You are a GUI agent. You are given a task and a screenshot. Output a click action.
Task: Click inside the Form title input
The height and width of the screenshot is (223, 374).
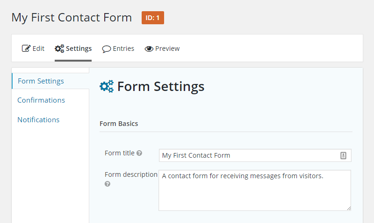click(255, 155)
